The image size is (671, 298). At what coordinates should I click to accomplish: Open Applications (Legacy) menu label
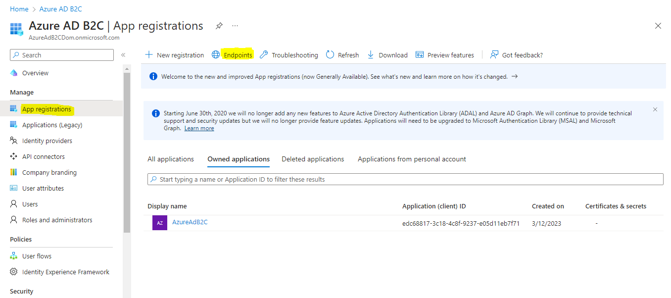point(52,125)
